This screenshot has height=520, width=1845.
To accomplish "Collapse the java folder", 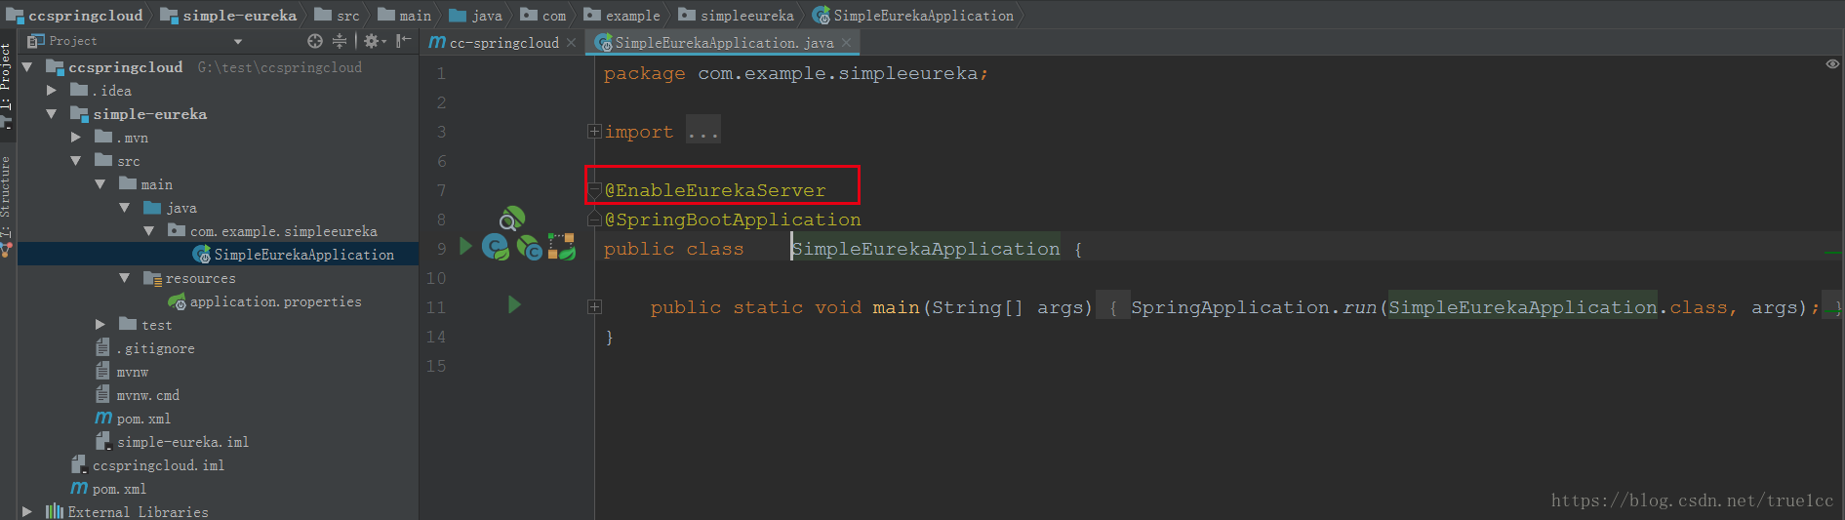I will click(x=125, y=207).
